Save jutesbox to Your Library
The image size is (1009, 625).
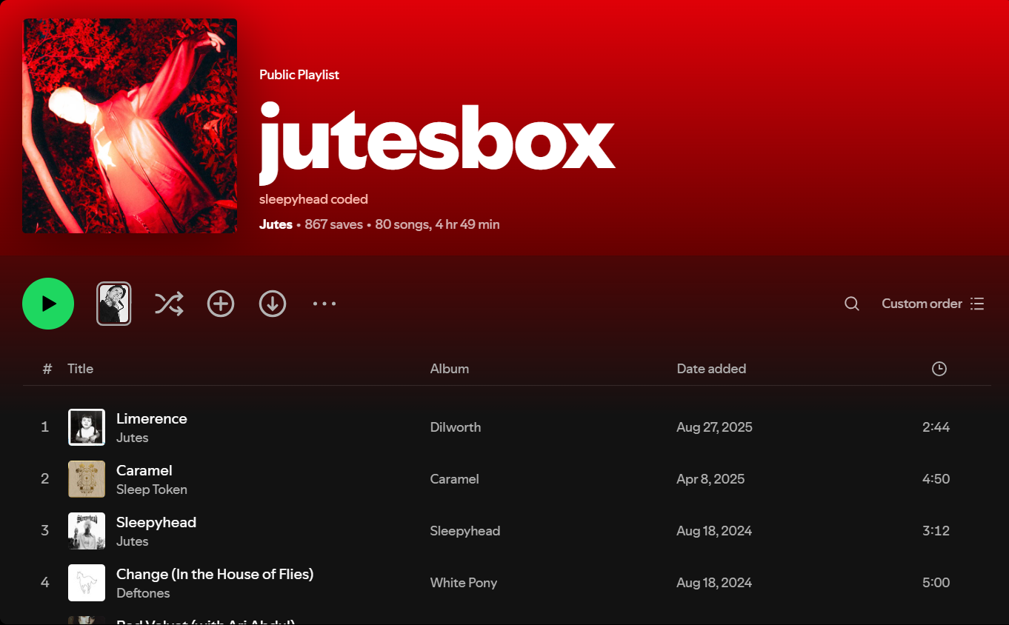221,304
